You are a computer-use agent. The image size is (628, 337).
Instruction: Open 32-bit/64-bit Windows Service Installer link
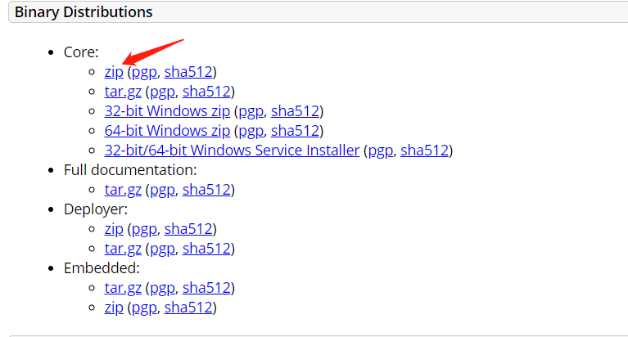click(232, 150)
